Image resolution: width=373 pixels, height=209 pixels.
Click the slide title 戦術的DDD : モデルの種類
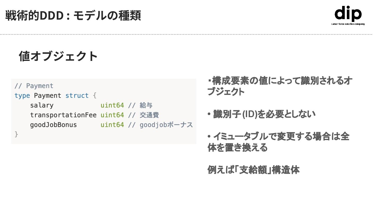(73, 15)
